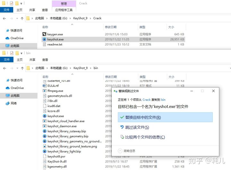Click the EULA.rtf file icon
Image resolution: width=231 pixels, height=170 pixels.
click(45, 85)
